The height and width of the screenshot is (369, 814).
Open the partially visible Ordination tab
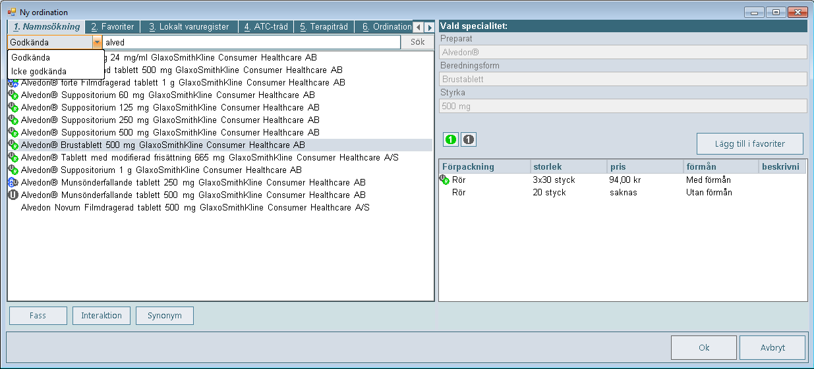click(x=384, y=27)
